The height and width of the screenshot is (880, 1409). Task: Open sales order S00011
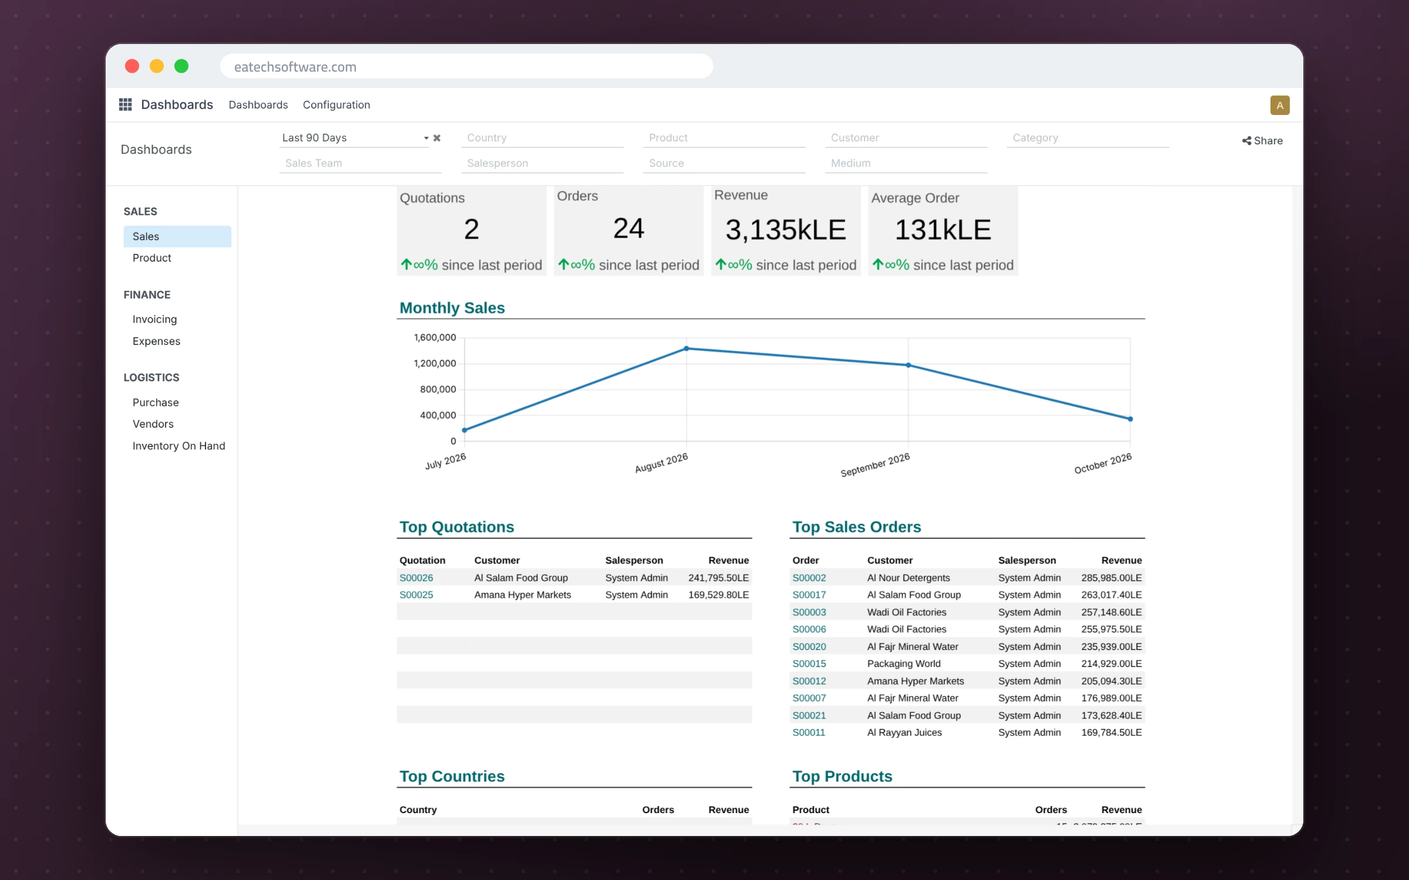click(808, 732)
